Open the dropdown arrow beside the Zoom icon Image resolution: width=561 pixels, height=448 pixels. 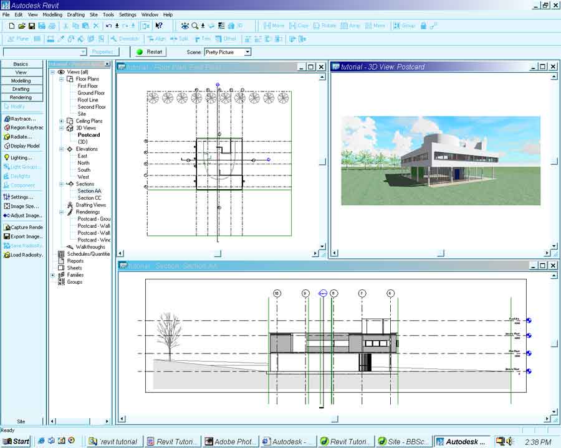pyautogui.click(x=203, y=26)
